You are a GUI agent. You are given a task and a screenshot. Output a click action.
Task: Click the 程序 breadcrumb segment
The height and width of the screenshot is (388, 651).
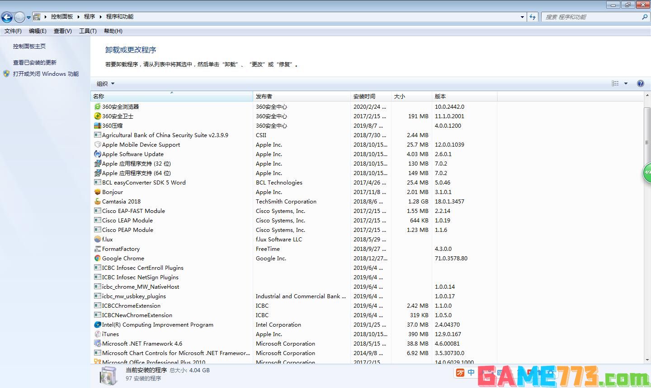[90, 17]
